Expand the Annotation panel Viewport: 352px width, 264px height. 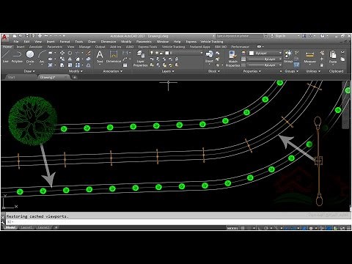pyautogui.click(x=112, y=71)
